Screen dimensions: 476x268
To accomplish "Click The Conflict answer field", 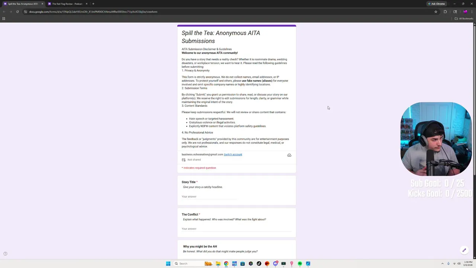I will tap(237, 229).
